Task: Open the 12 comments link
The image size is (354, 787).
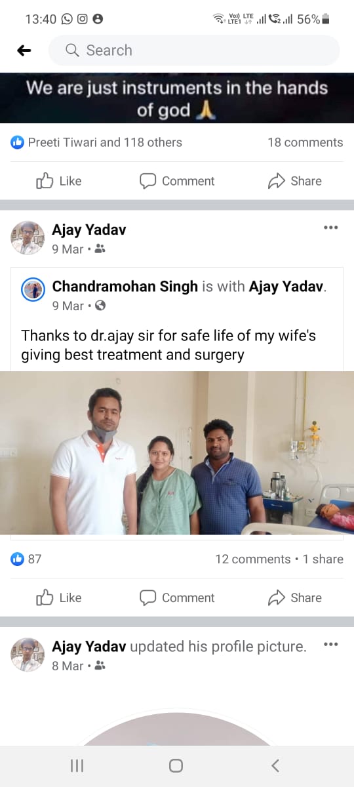Action: coord(252,559)
